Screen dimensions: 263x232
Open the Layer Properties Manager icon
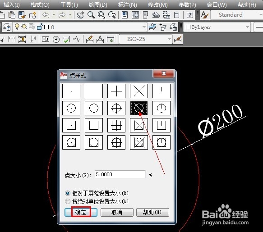click(x=7, y=27)
